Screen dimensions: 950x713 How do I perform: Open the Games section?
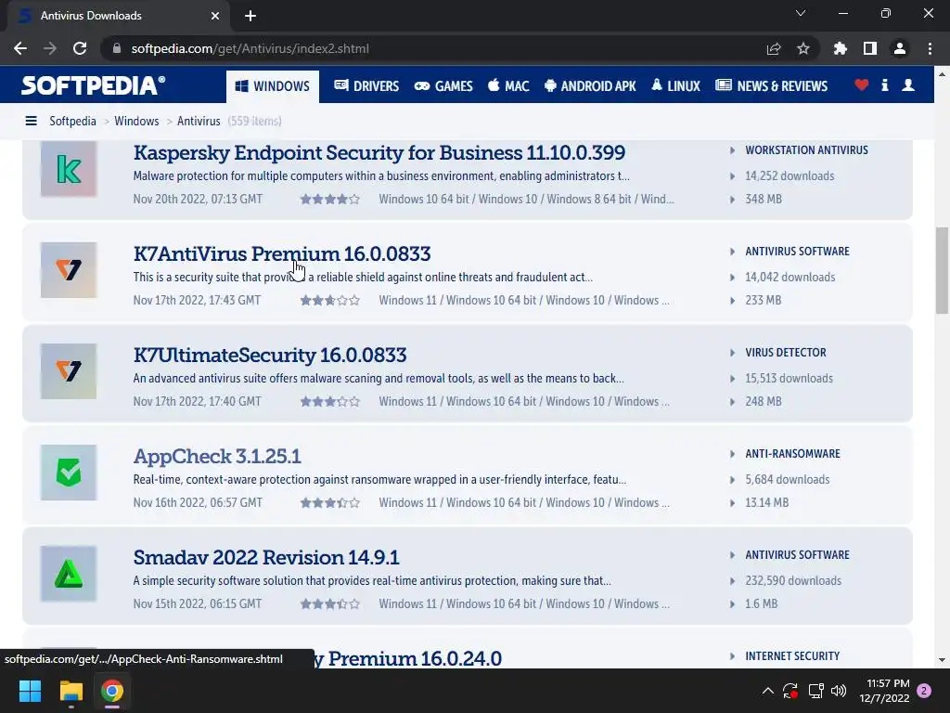pos(443,86)
